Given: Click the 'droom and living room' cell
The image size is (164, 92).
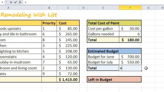Looking at the screenshot, I should pyautogui.click(x=21, y=68).
